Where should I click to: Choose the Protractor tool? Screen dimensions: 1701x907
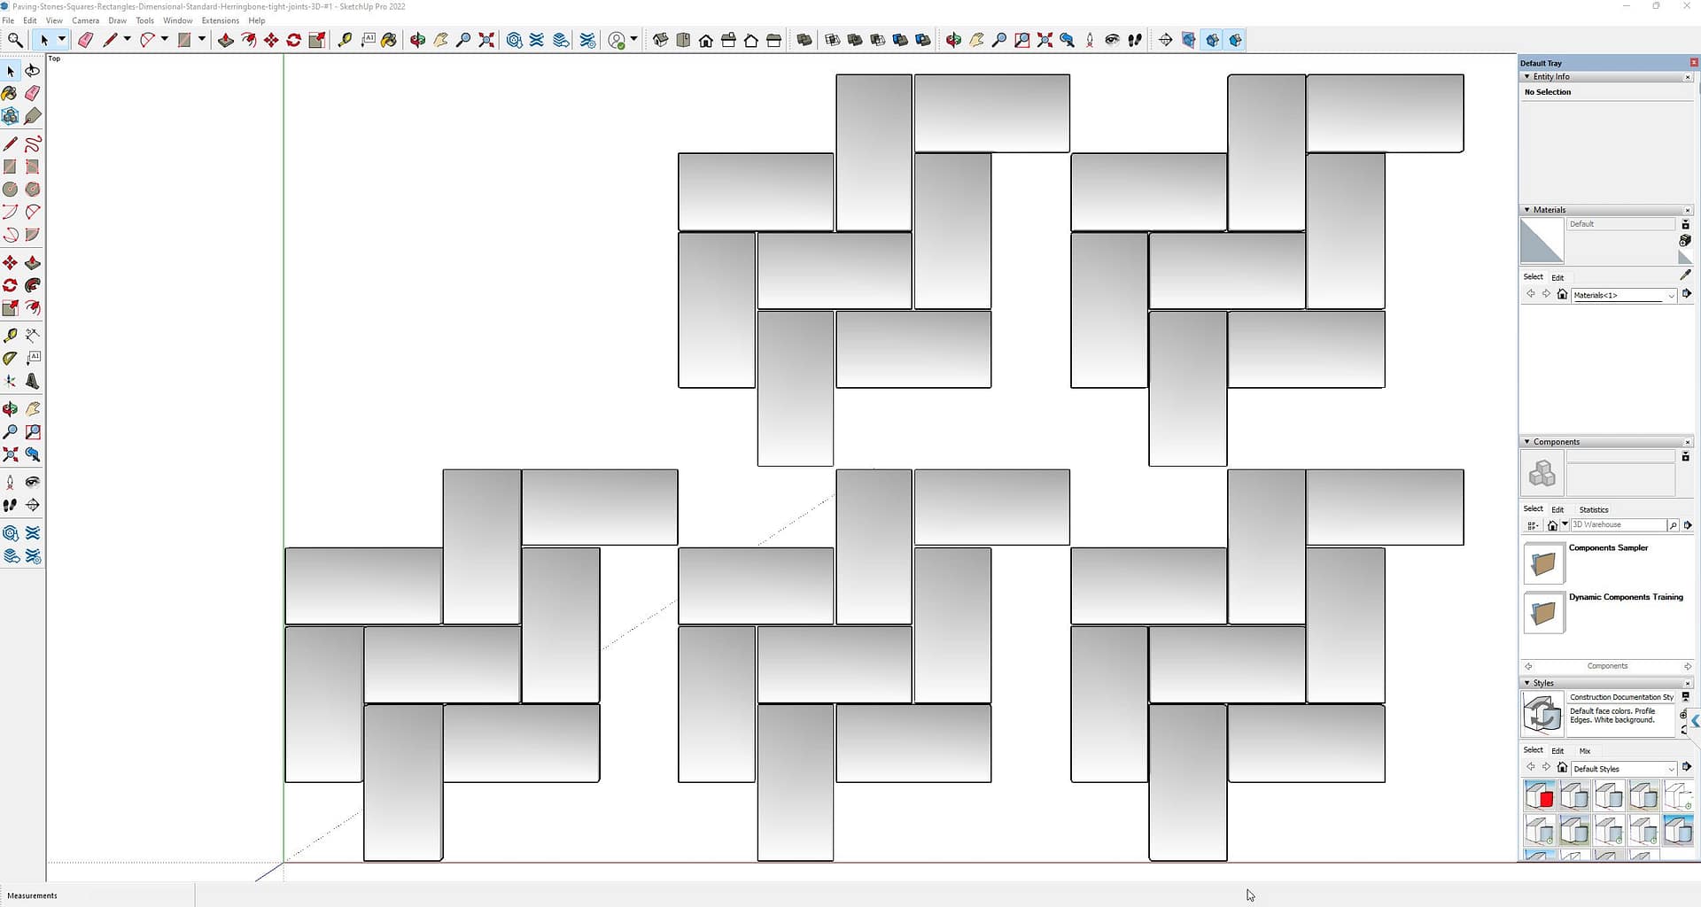pyautogui.click(x=10, y=358)
